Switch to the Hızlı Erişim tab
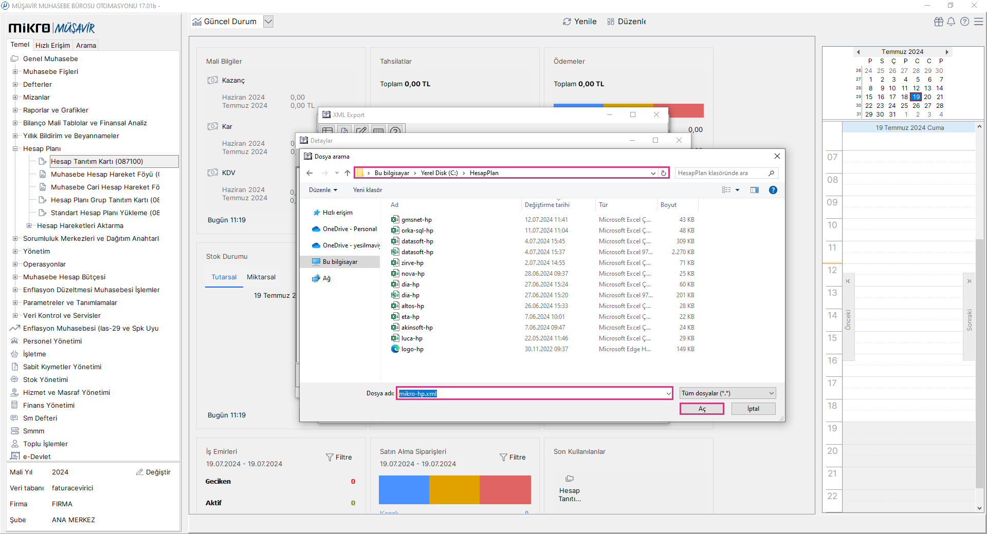The height and width of the screenshot is (534, 987). (x=52, y=45)
